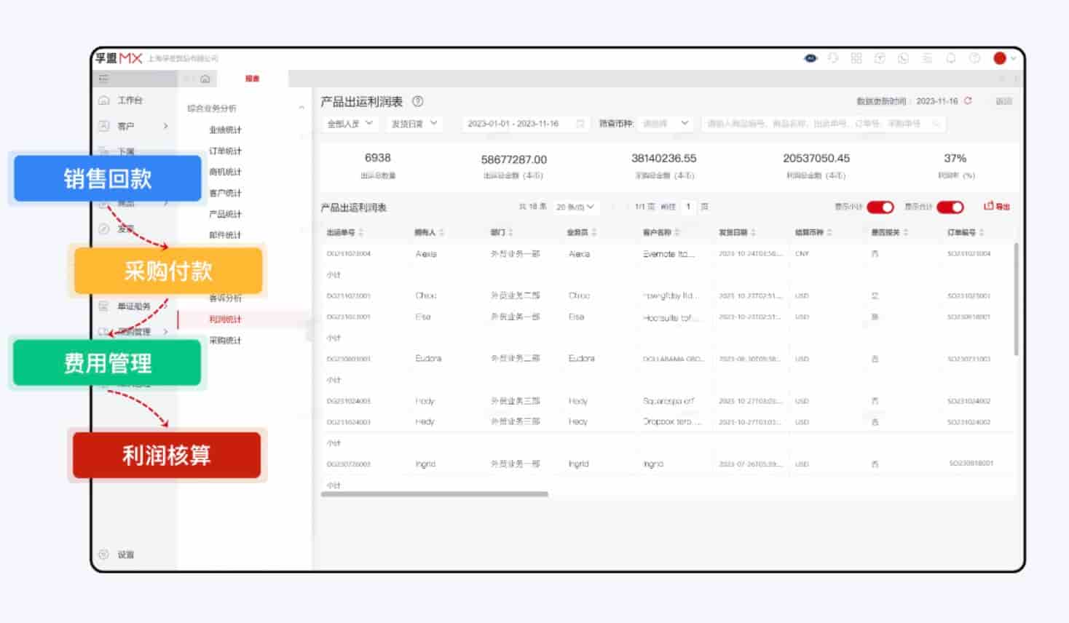Toggle the 显示合计 switch
Screen dimensions: 1069x623
950,207
